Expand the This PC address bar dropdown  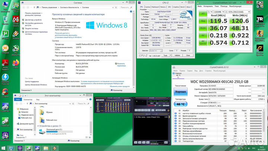[x=70, y=104]
